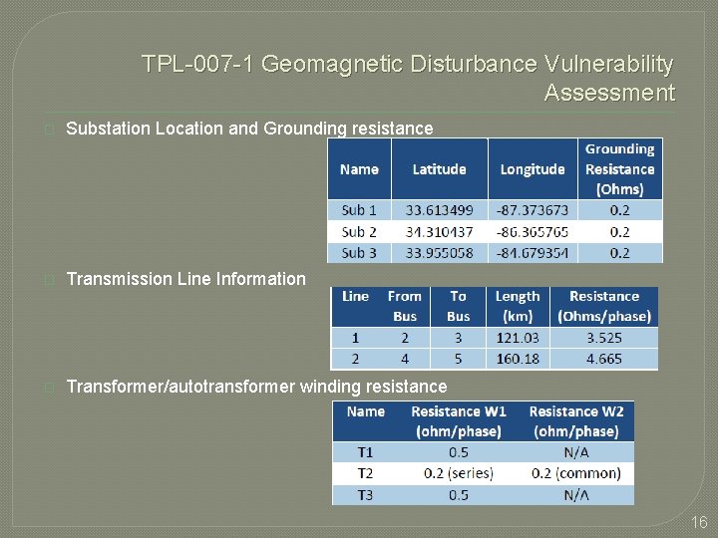718x538 pixels.
Task: Click the 0.2 grounding resistance for Sub 2
Action: [620, 232]
